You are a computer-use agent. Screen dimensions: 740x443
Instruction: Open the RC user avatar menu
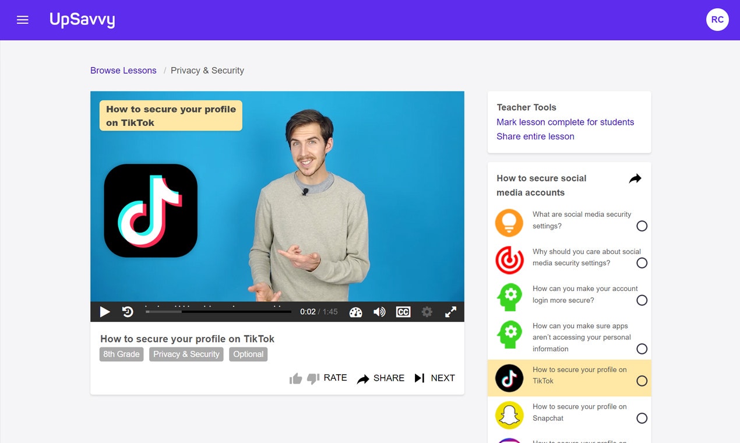click(x=717, y=20)
